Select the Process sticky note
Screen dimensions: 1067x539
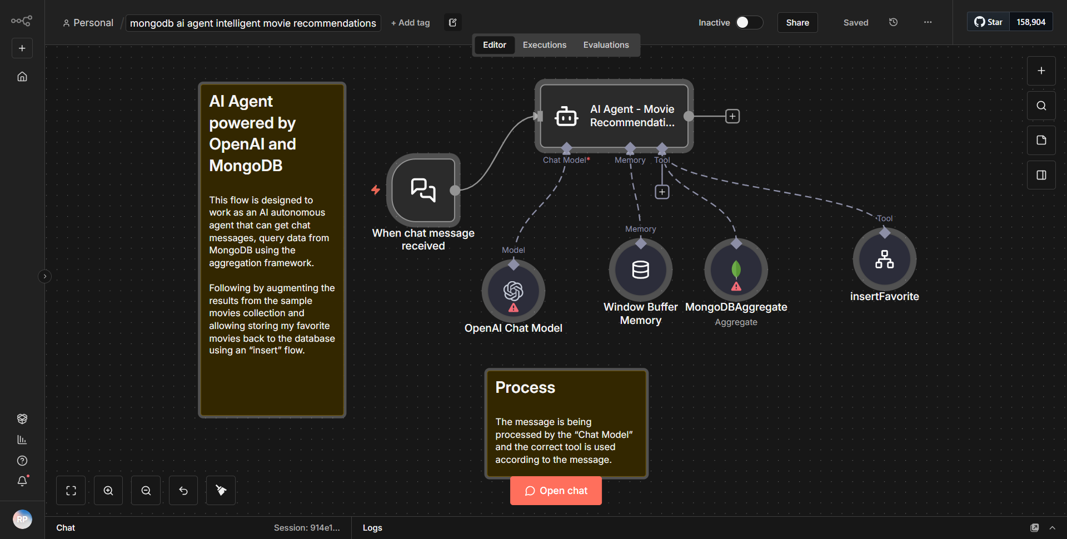[x=566, y=423]
